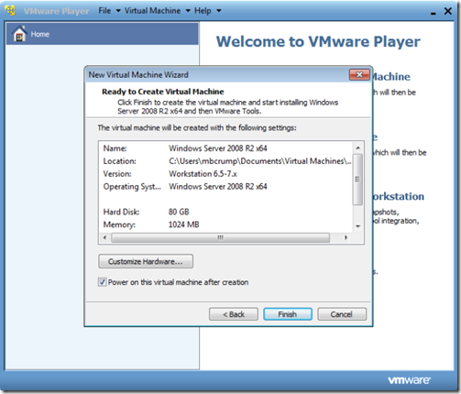The height and width of the screenshot is (394, 461).
Task: Click the Name value Windows Server 2008 R2 x64
Action: (x=218, y=148)
